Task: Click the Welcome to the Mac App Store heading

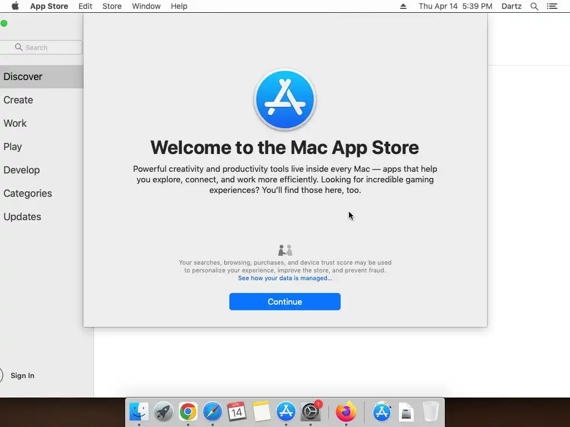Action: click(x=284, y=147)
